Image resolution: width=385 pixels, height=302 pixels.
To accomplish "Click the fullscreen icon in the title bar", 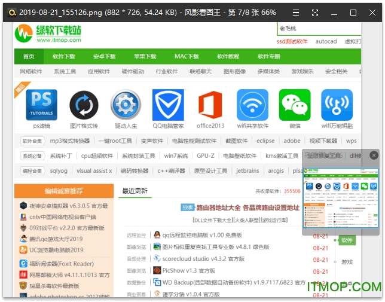I will click(315, 12).
